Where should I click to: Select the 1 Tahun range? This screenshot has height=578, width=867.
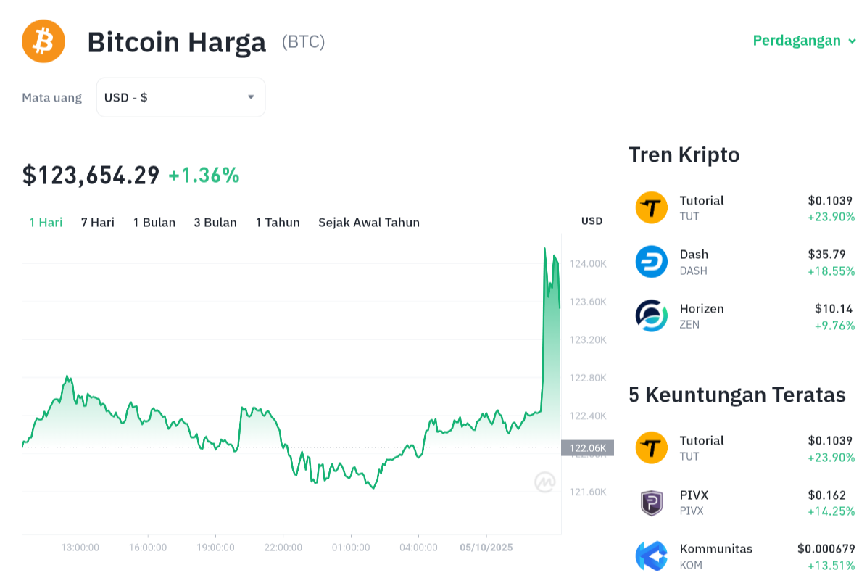tap(278, 223)
